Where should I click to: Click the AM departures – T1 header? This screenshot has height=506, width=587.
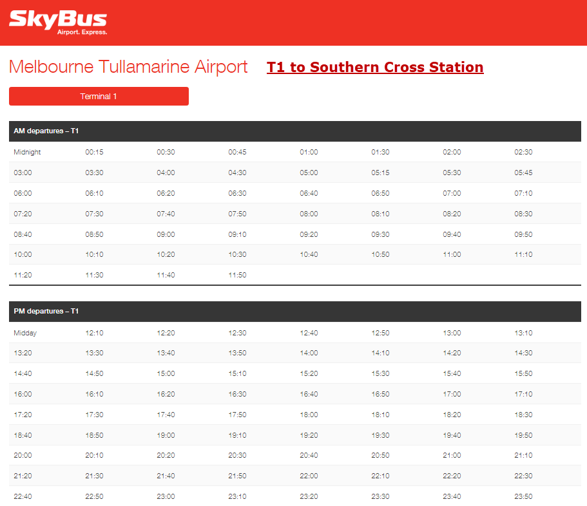[46, 131]
